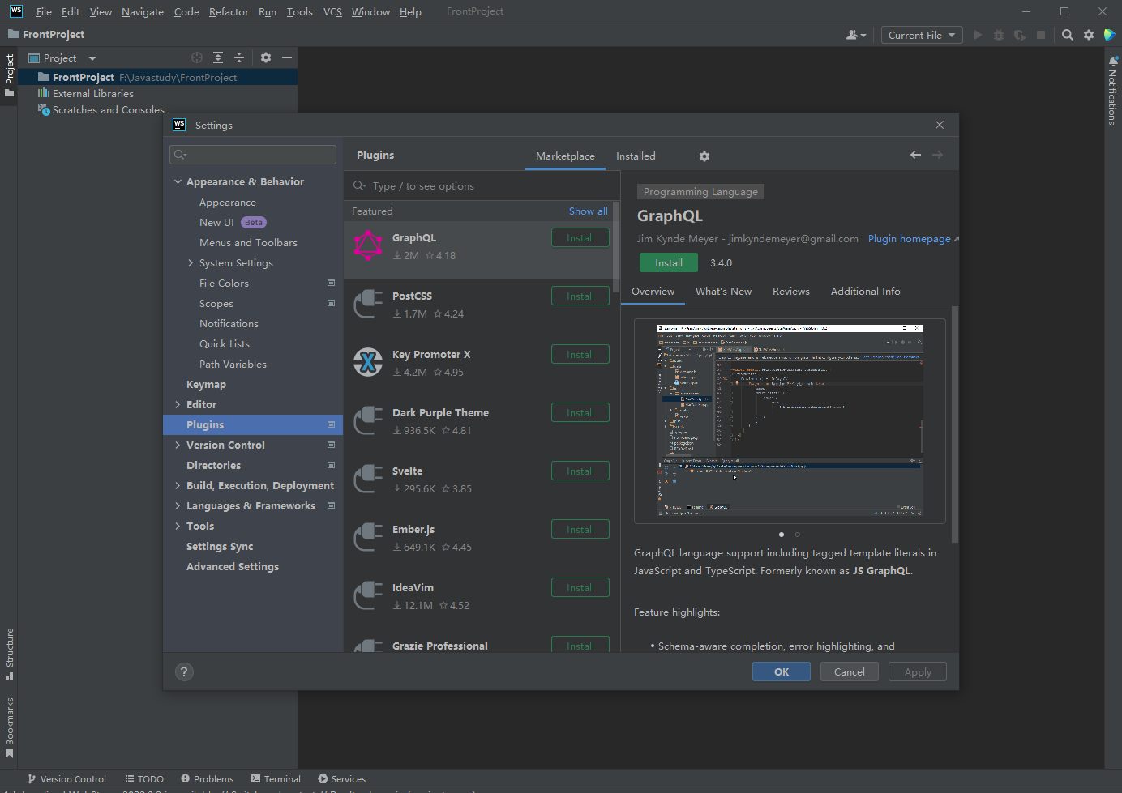Click the Run triangle icon in toolbar
This screenshot has height=793, width=1122.
tap(978, 35)
